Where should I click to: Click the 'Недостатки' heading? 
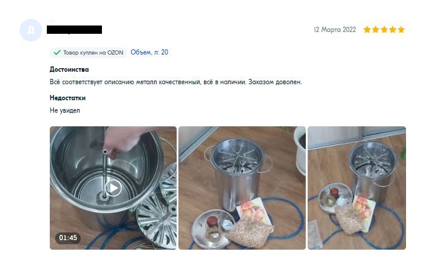point(68,98)
